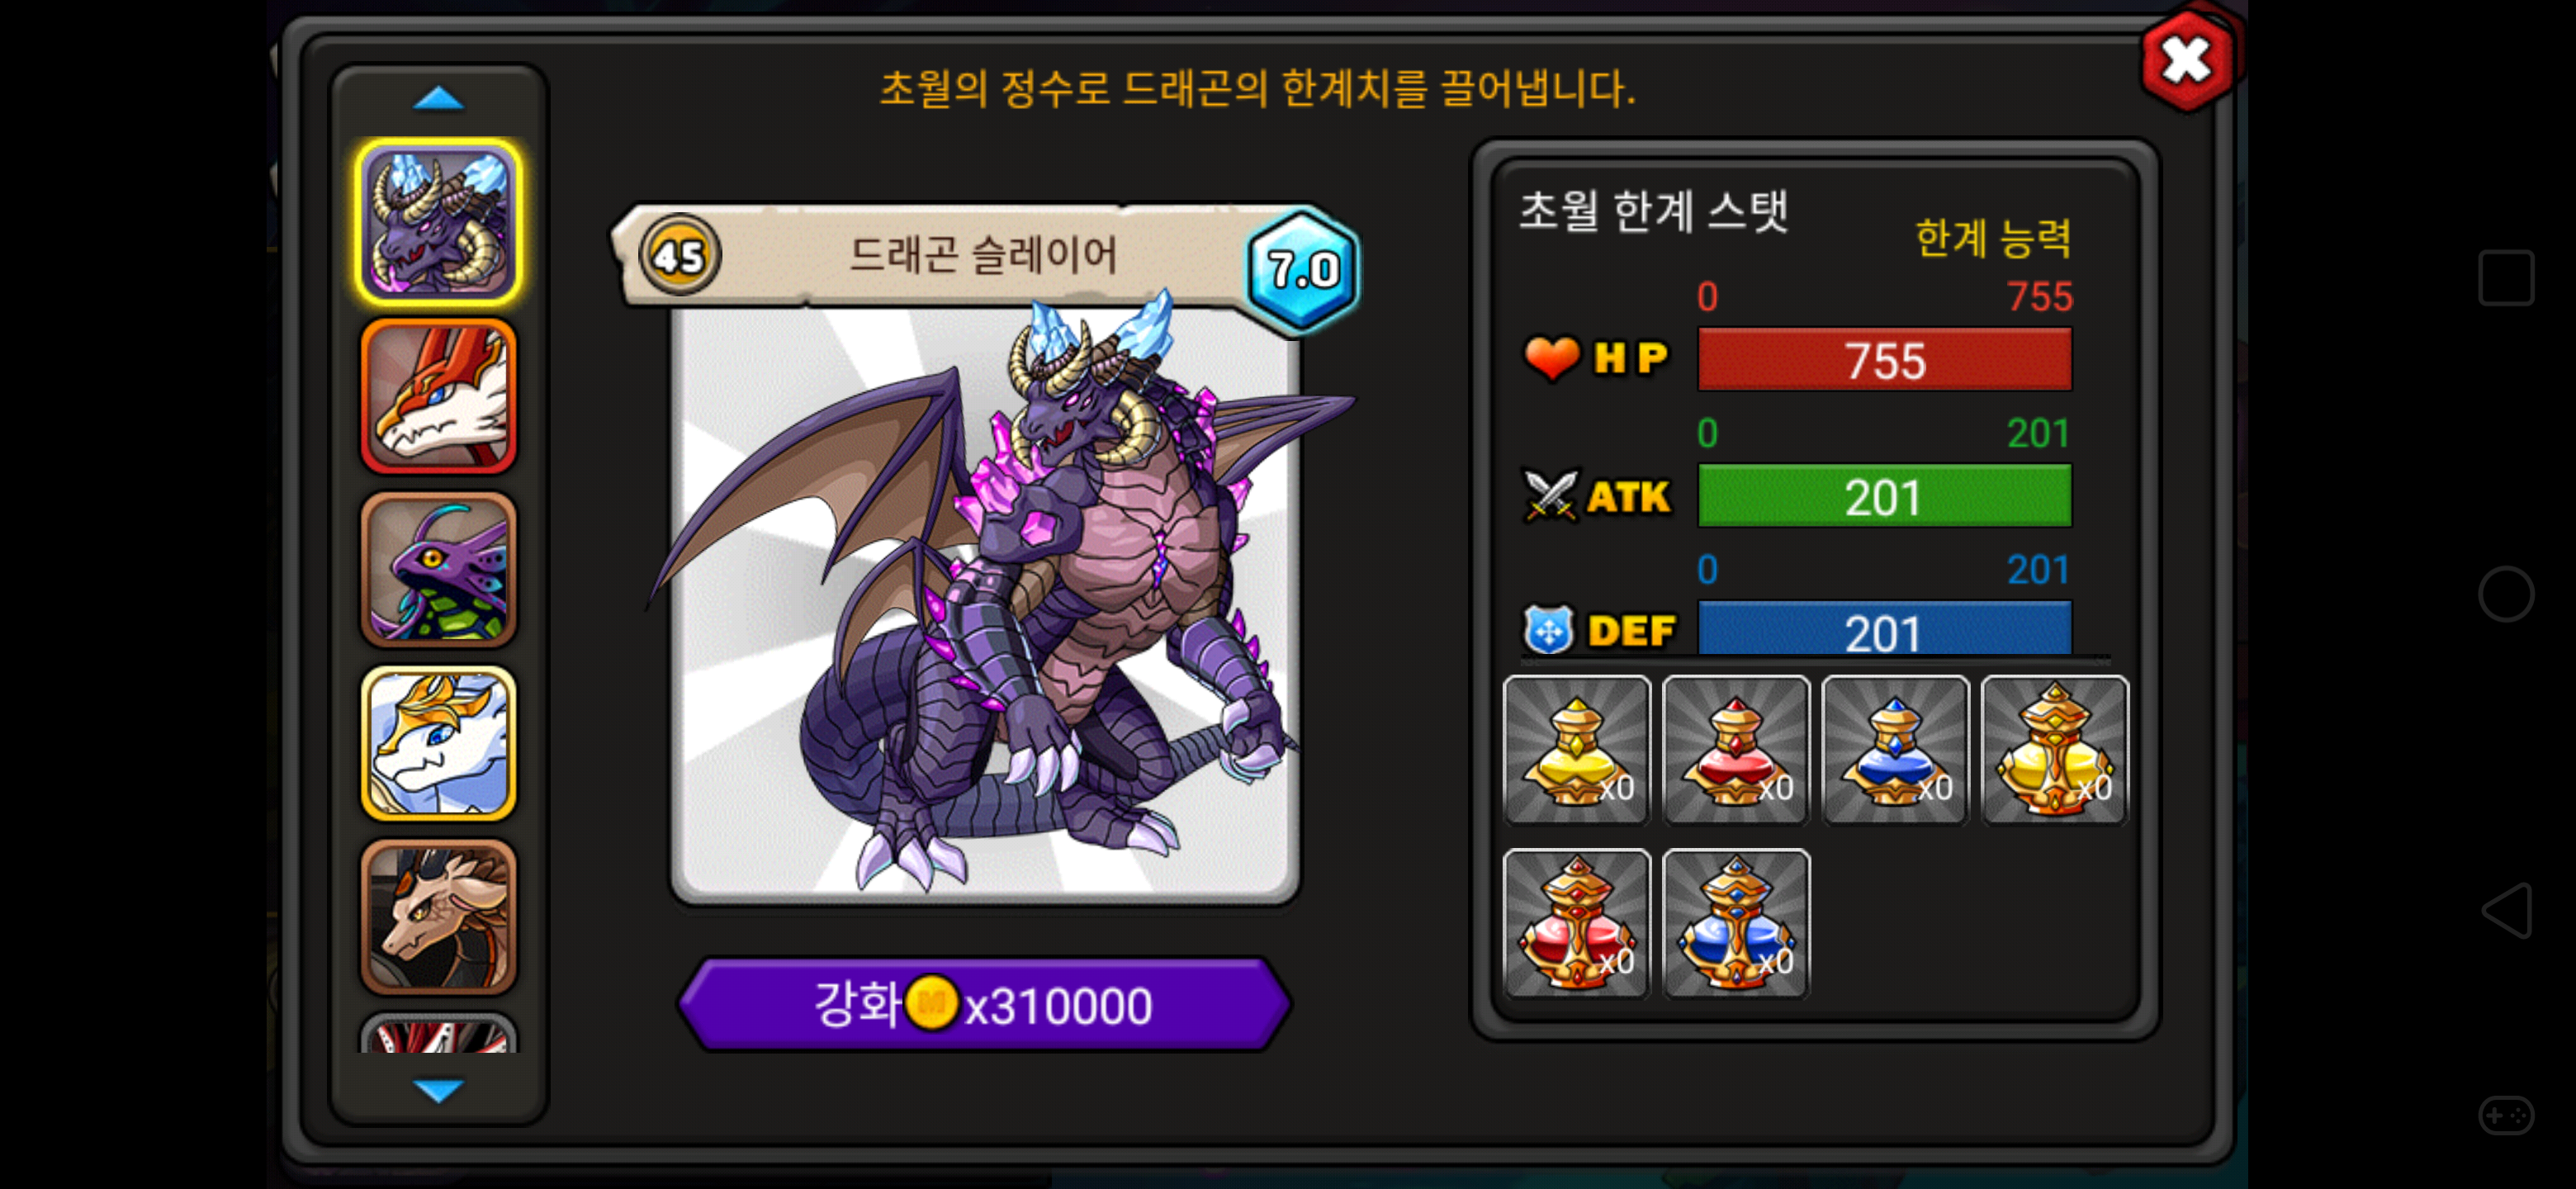Use the large blue essence potion
The image size is (2576, 1189).
coord(1736,923)
